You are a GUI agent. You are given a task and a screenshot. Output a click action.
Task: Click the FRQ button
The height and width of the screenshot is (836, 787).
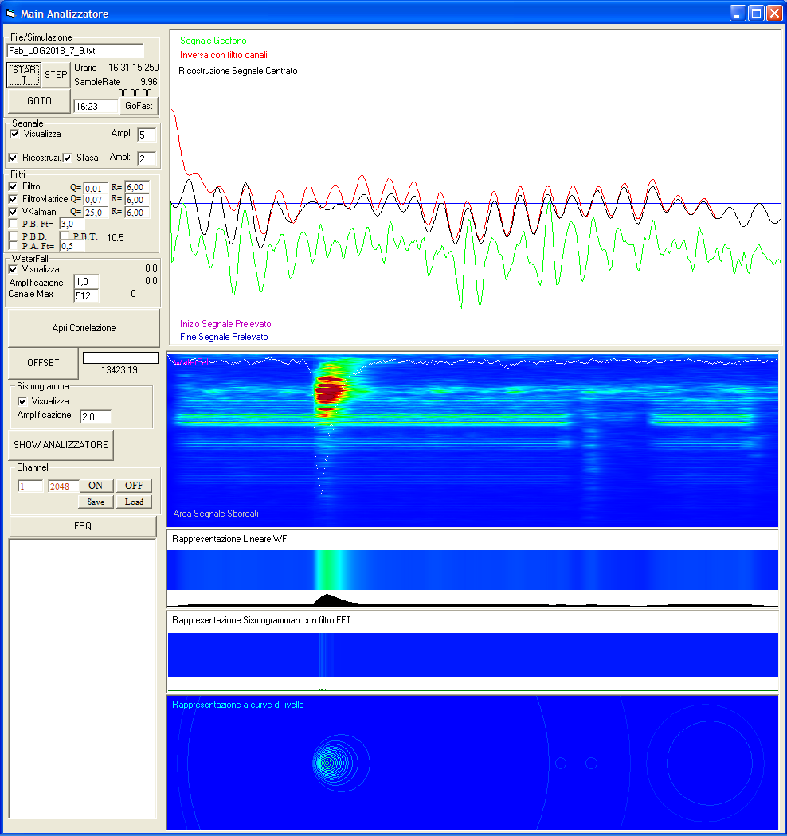coord(83,526)
